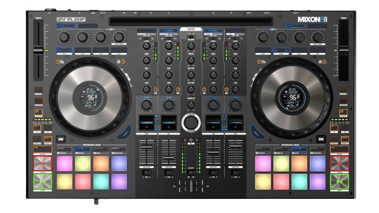Select Saved Loop performance mode on the left deck
The width and height of the screenshot is (379, 213).
(x=101, y=149)
